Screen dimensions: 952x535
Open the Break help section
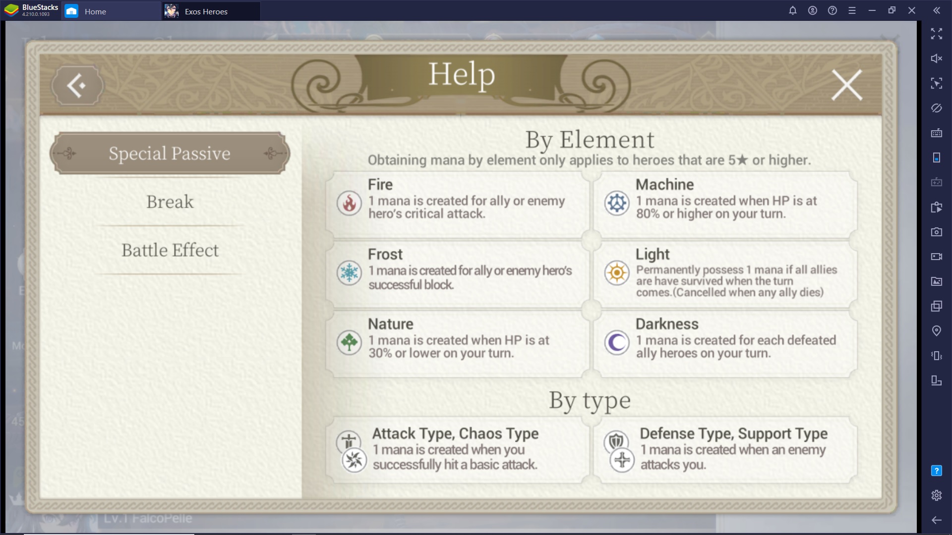170,202
